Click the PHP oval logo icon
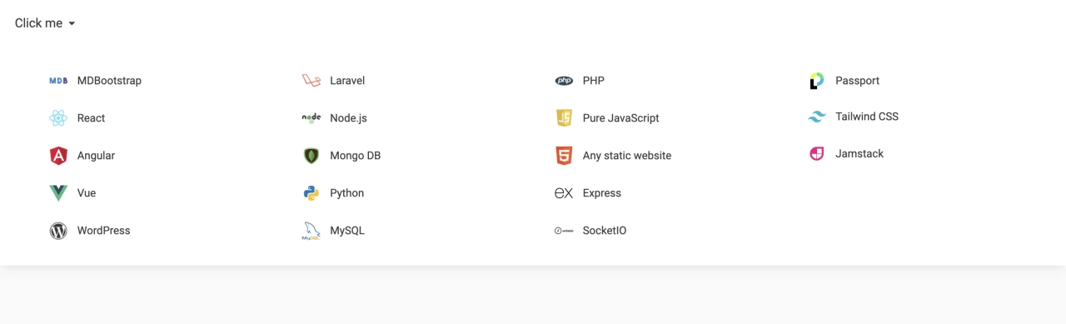This screenshot has width=1066, height=324. [x=564, y=81]
